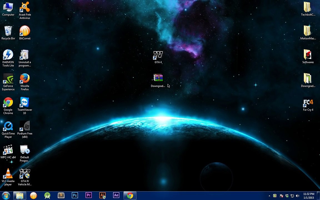320x200 pixels.
Task: Select the GTA 4 game shortcut
Action: click(x=158, y=57)
